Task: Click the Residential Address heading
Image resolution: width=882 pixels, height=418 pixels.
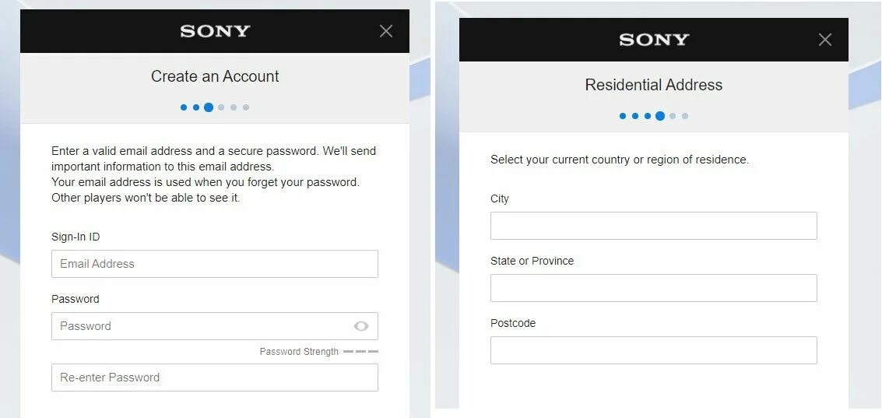Action: click(654, 85)
